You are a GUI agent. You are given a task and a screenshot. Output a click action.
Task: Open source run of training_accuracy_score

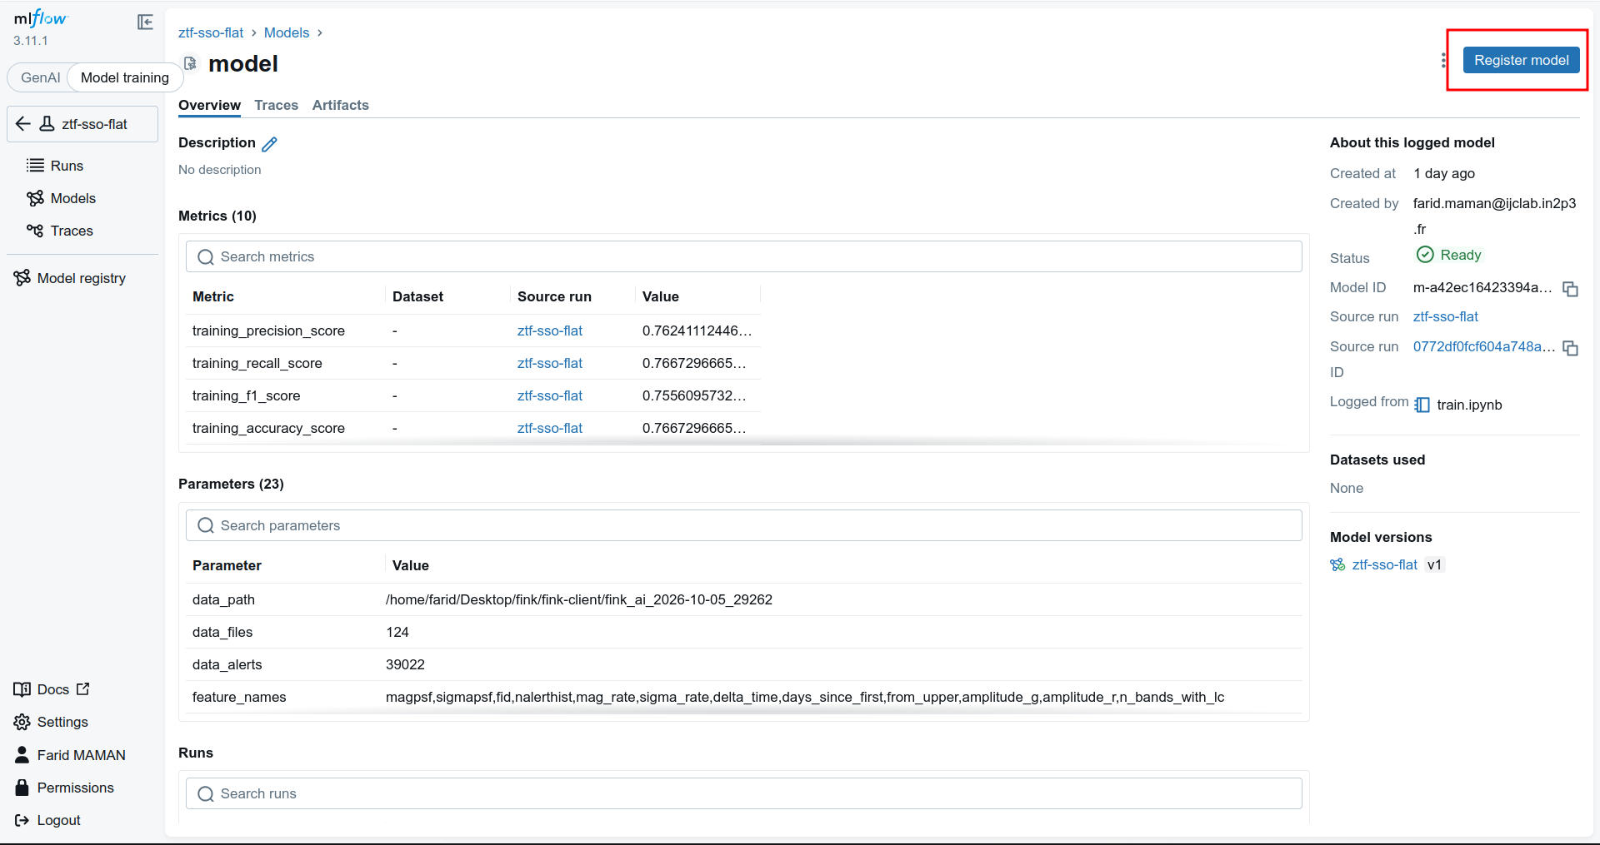click(550, 428)
